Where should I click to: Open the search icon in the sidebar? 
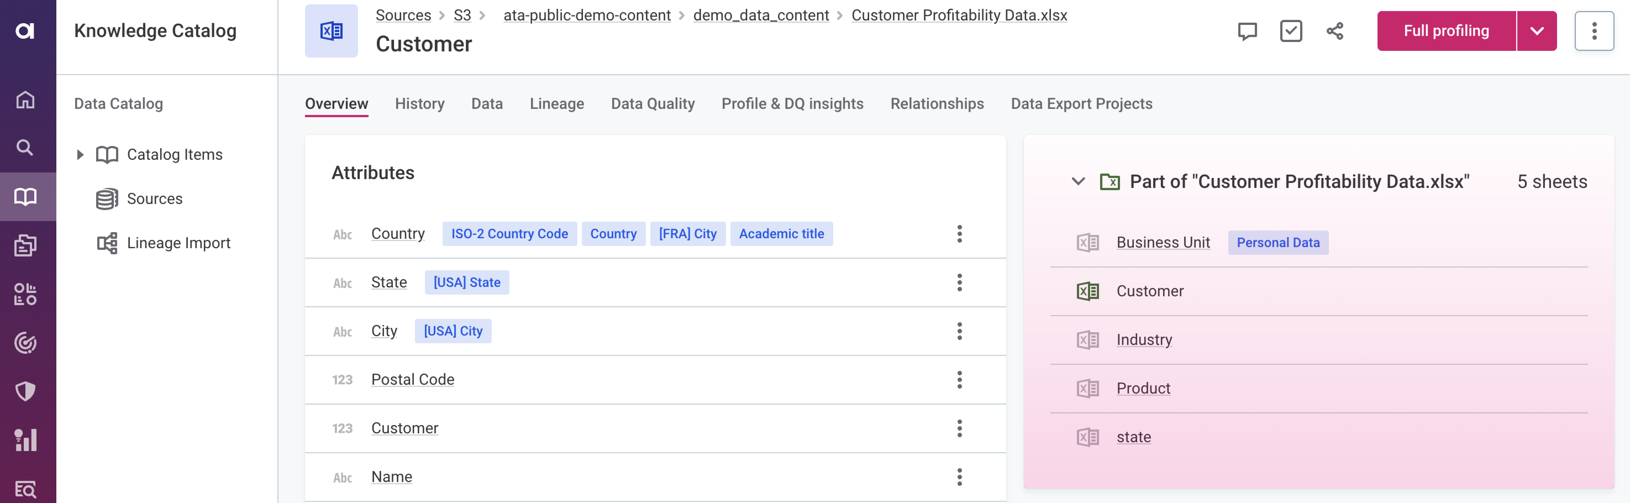pyautogui.click(x=25, y=147)
